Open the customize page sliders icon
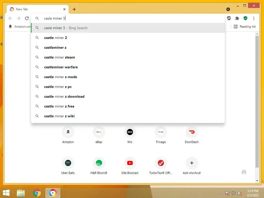The image size is (264, 198). 244,172
